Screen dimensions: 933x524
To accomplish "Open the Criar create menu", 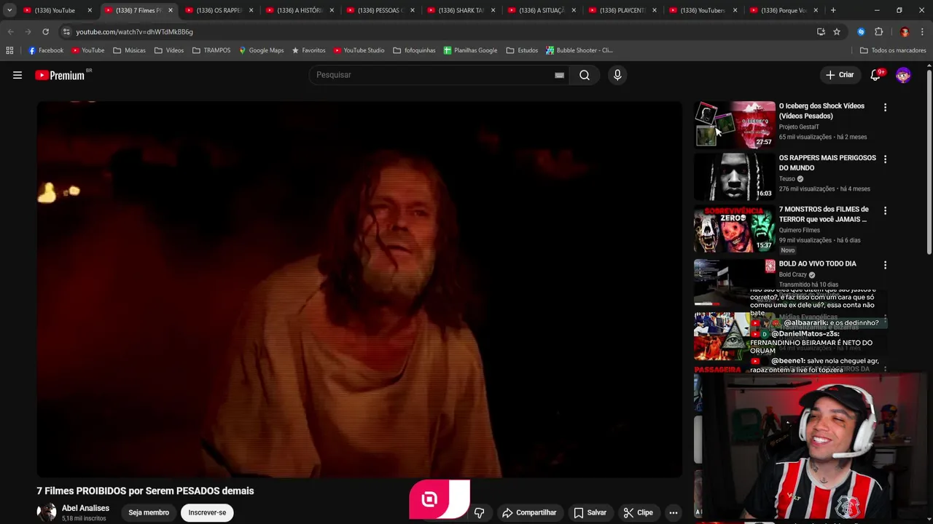I will point(839,75).
